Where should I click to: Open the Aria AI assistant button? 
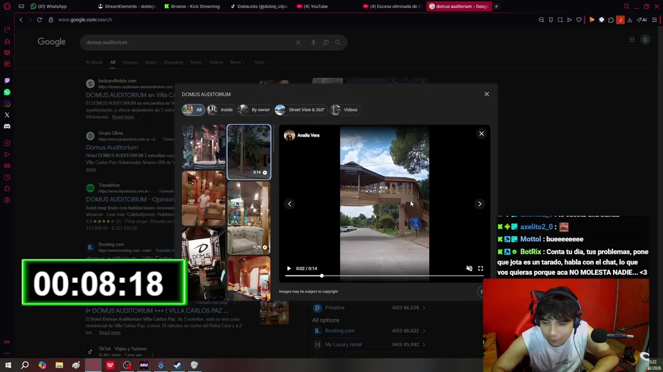[x=642, y=20]
